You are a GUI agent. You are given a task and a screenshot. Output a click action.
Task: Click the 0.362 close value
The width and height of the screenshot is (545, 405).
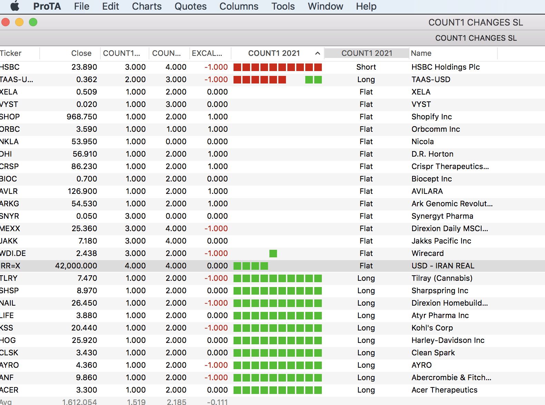(87, 79)
